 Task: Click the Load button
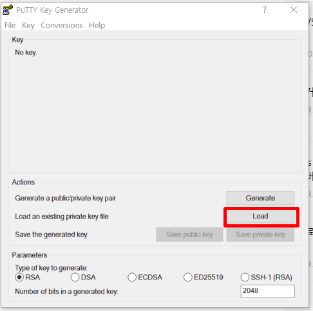[x=260, y=217]
